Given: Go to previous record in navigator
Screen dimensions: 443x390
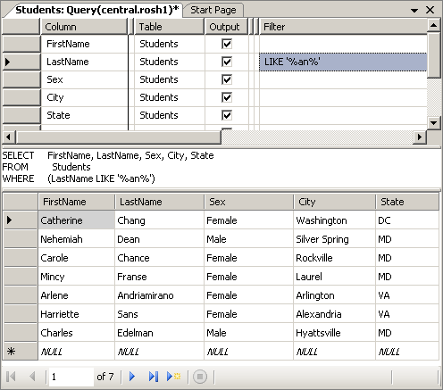Looking at the screenshot, I should click(32, 377).
